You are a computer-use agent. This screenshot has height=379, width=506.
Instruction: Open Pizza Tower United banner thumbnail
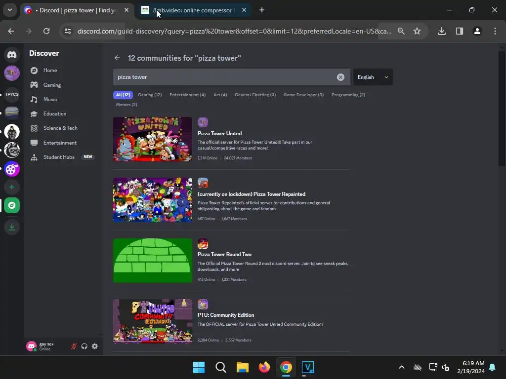[153, 139]
